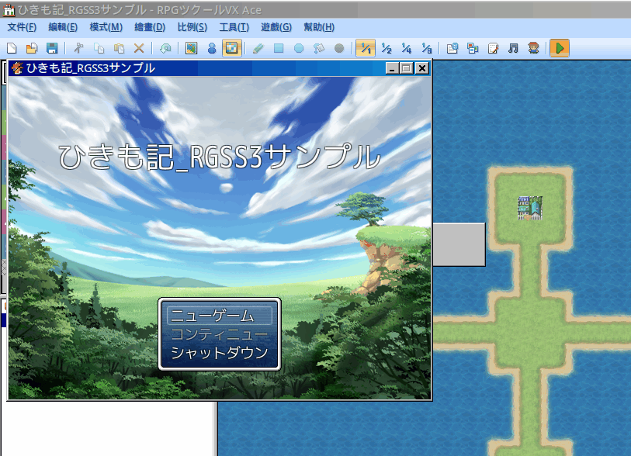This screenshot has width=631, height=456.
Task: Choose シャットダウン on the title screen
Action: (220, 353)
